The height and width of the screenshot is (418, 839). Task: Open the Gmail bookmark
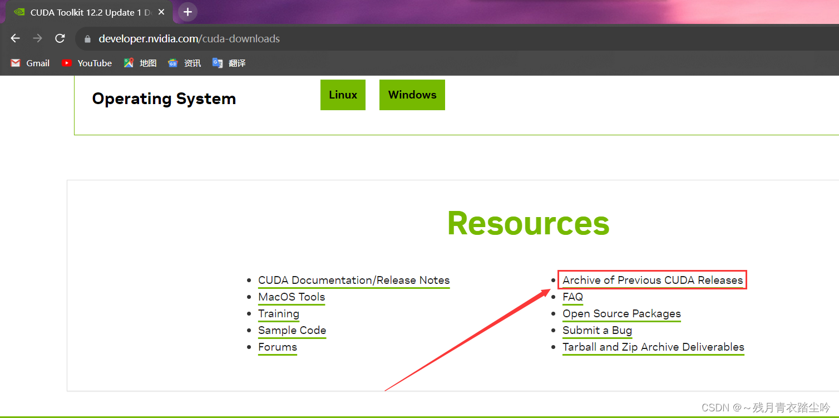[x=31, y=63]
